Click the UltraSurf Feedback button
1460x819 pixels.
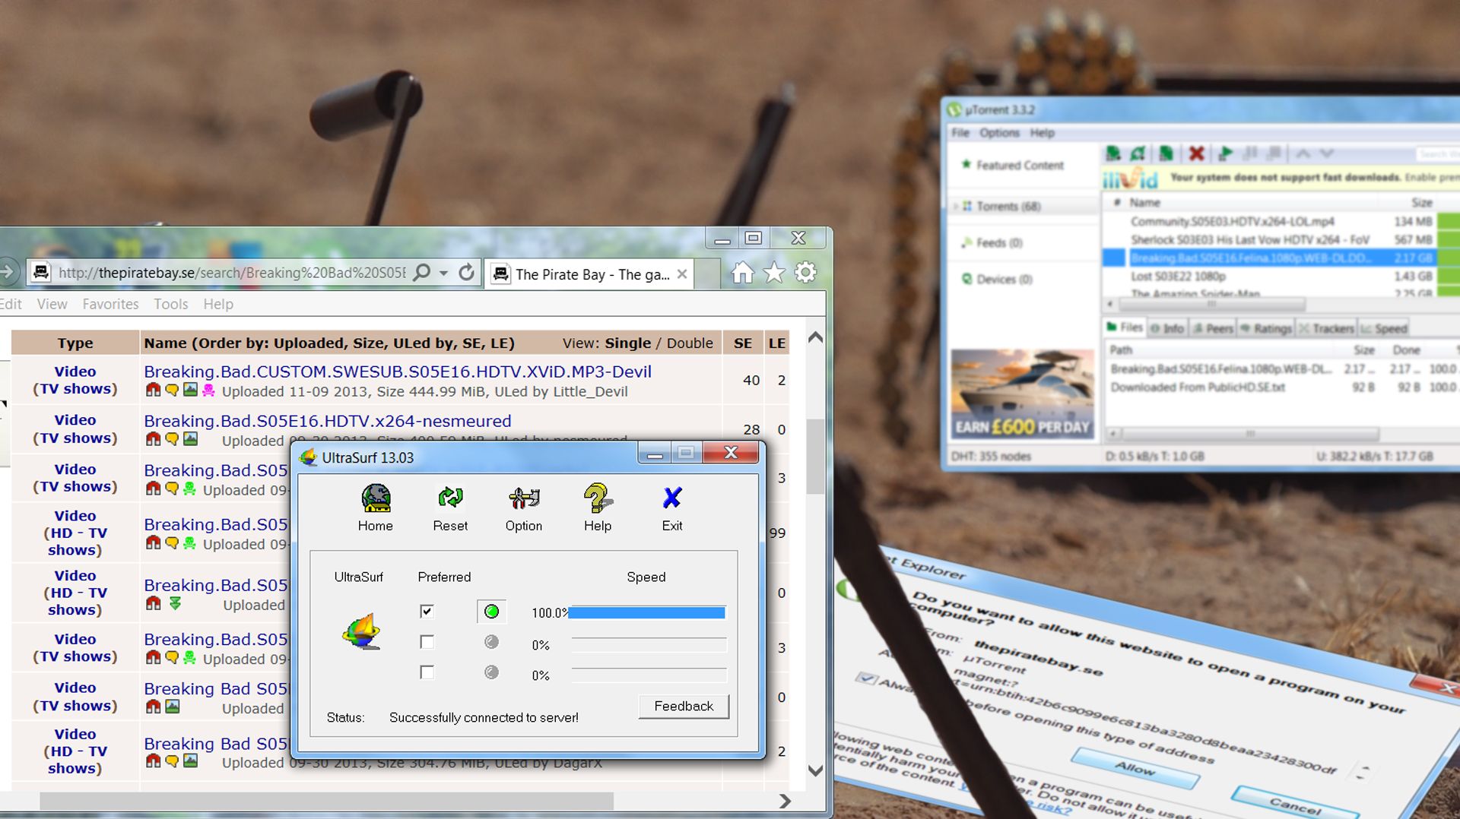coord(684,707)
